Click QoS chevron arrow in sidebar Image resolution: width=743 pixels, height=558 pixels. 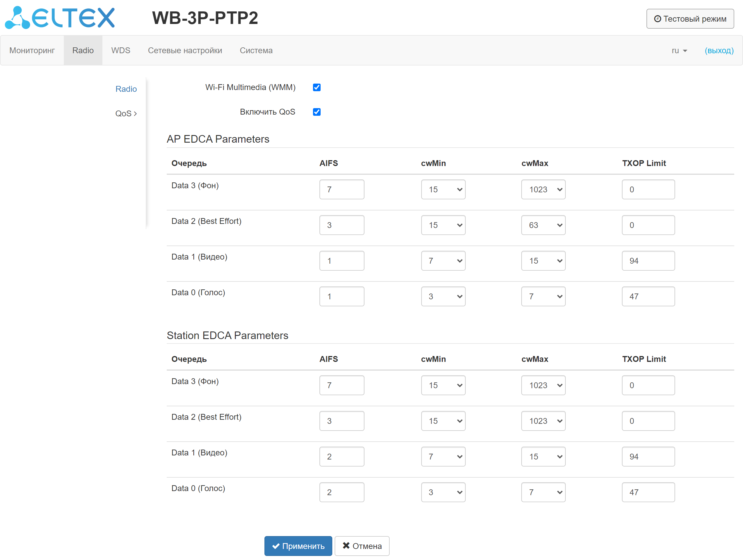tap(135, 114)
